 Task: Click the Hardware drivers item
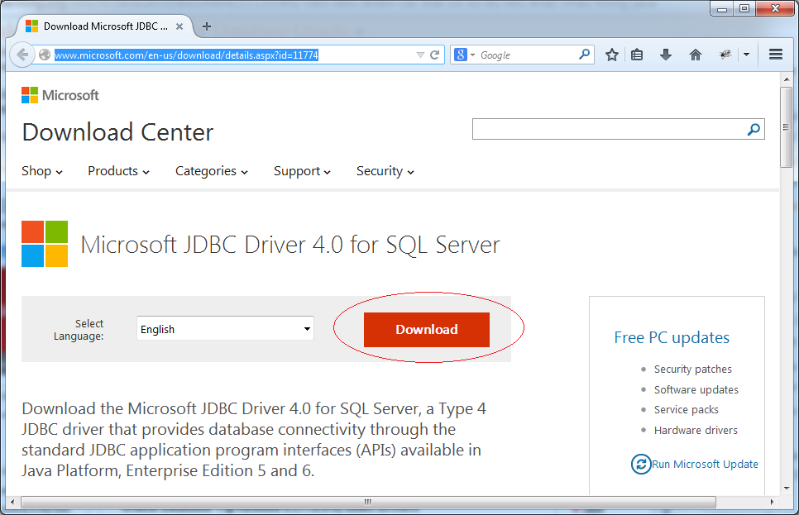[696, 430]
